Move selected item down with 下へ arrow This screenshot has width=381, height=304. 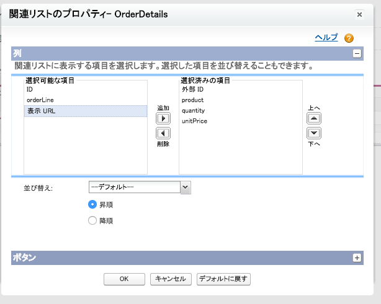point(314,133)
